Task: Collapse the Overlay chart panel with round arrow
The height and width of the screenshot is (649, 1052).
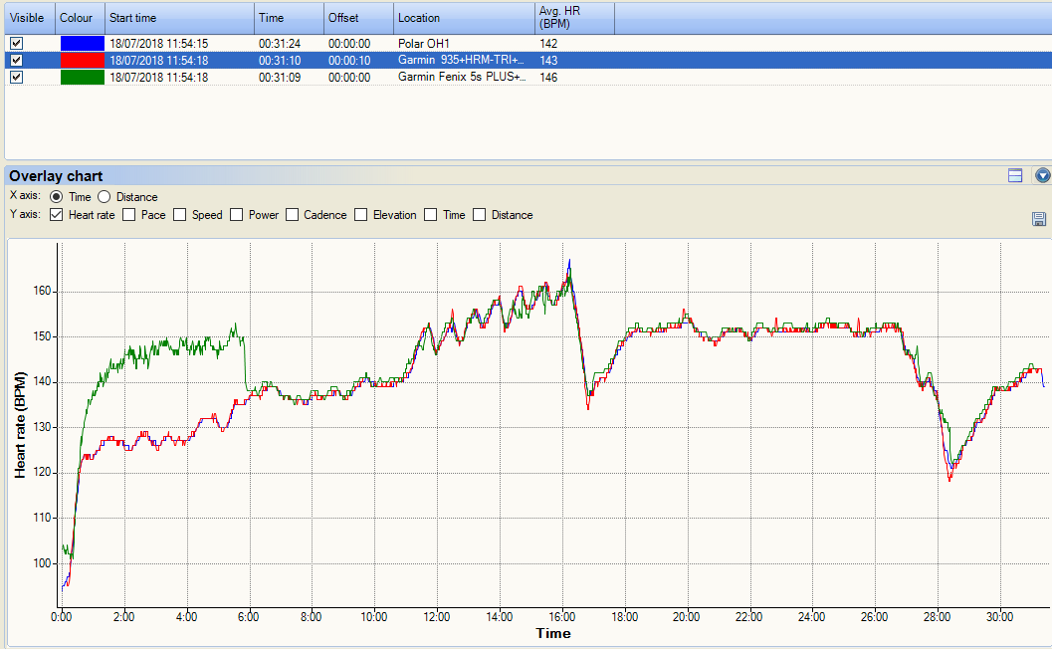Action: pyautogui.click(x=1042, y=176)
